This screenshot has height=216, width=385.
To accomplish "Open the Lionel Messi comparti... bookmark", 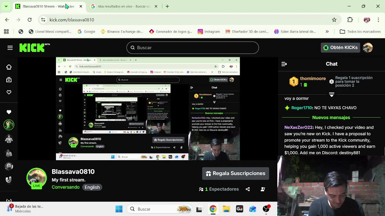I will (x=50, y=31).
